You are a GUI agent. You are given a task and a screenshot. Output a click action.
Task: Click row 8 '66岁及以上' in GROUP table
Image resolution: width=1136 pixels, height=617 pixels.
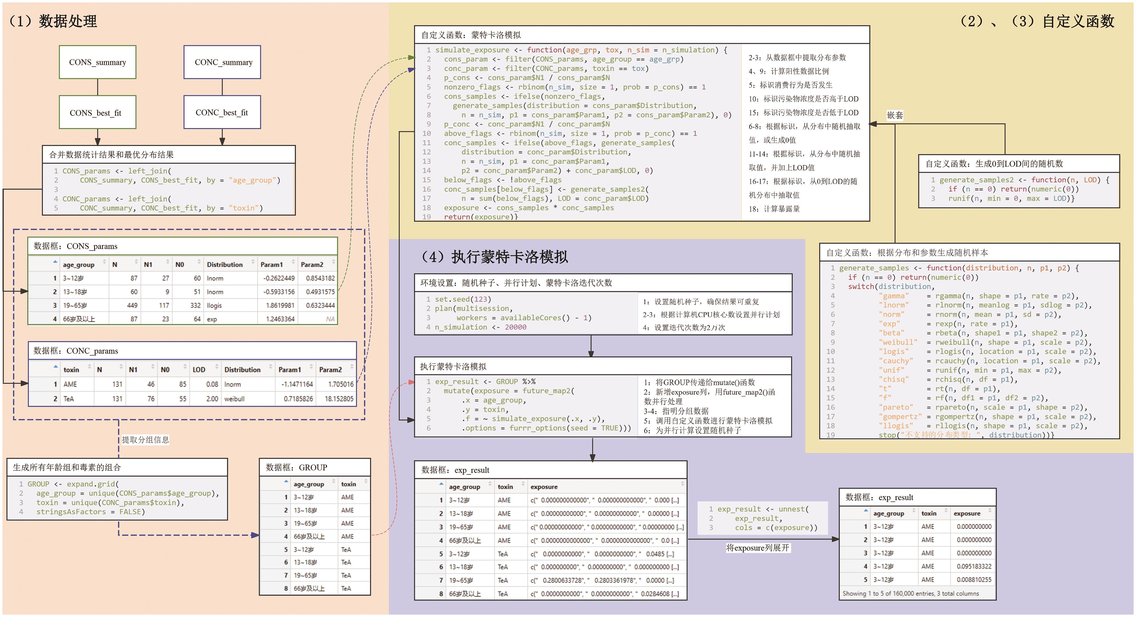click(315, 588)
